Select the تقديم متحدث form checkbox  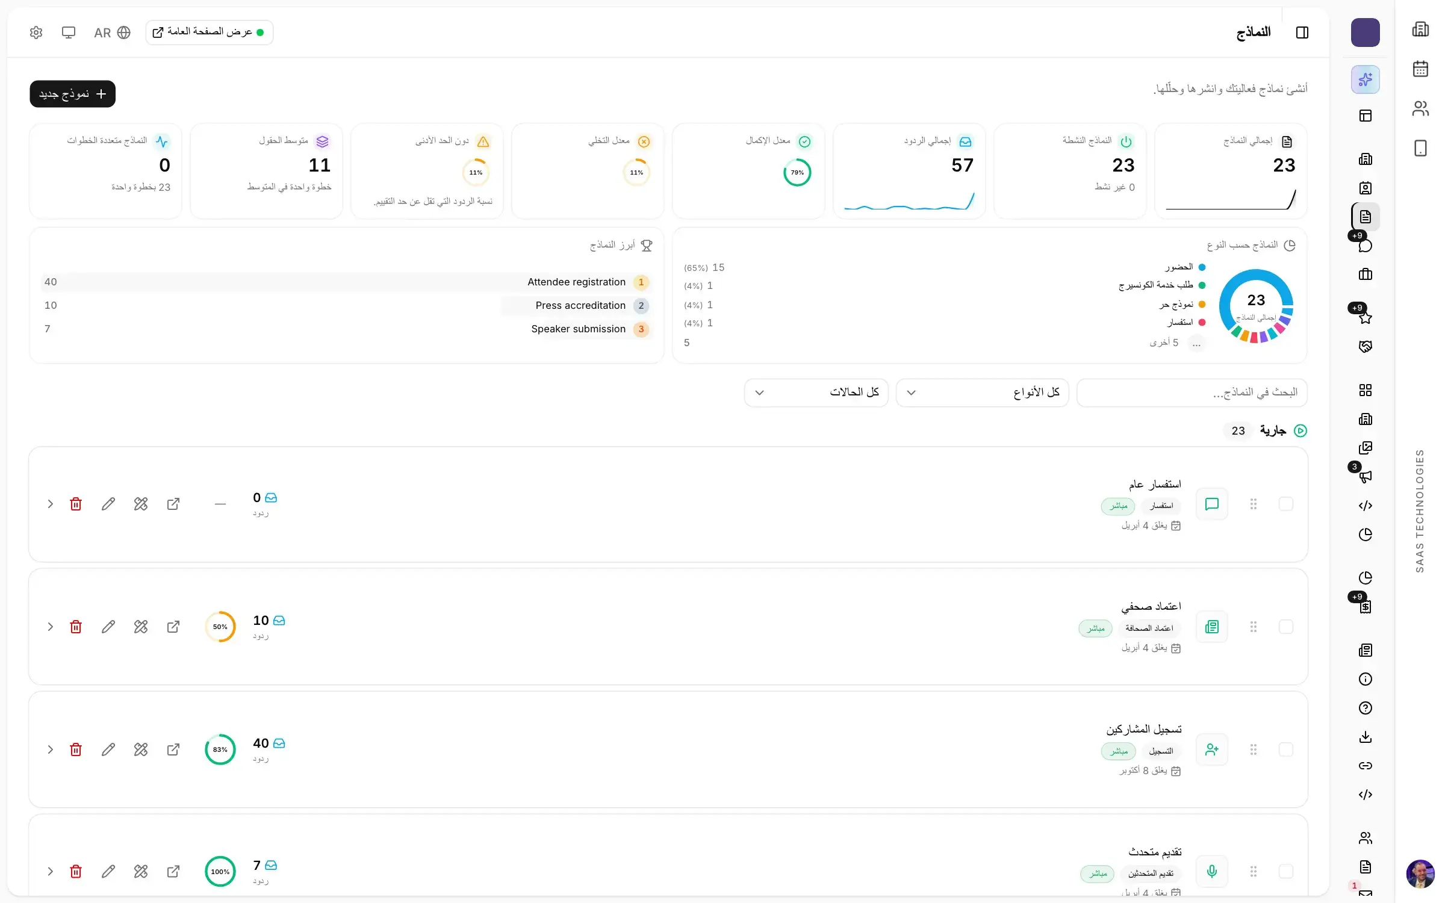[x=1286, y=871]
